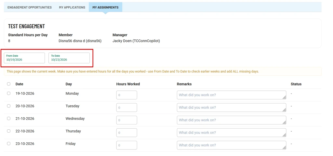
Task: Select the My Assignments tab
Action: (105, 7)
